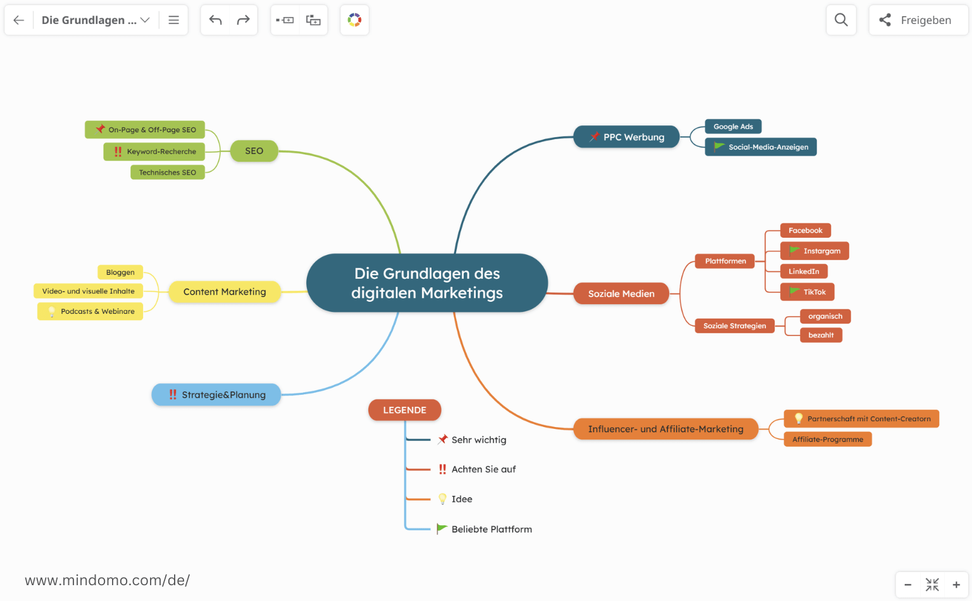Select the Facebook subtopic
972x601 pixels.
point(805,230)
